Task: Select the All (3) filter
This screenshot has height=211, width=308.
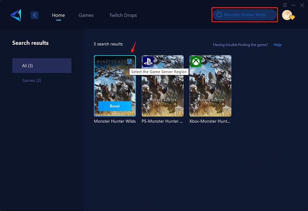Action: (42, 66)
